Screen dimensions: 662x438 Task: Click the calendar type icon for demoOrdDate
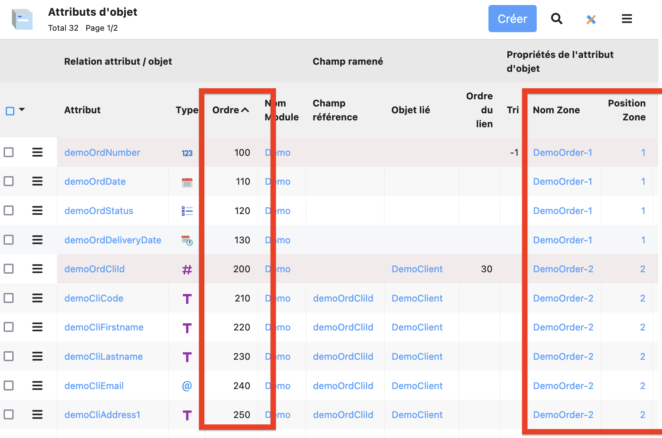pos(187,182)
